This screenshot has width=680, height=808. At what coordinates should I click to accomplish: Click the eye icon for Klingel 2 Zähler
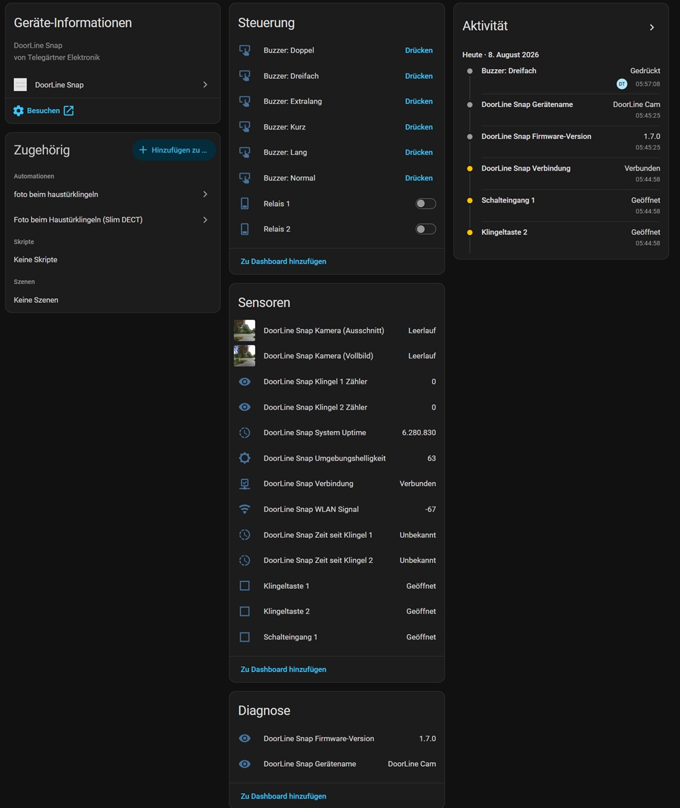244,407
